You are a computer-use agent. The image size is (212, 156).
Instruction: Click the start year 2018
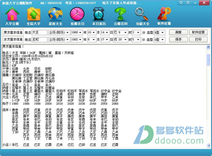pyautogui.click(x=59, y=104)
